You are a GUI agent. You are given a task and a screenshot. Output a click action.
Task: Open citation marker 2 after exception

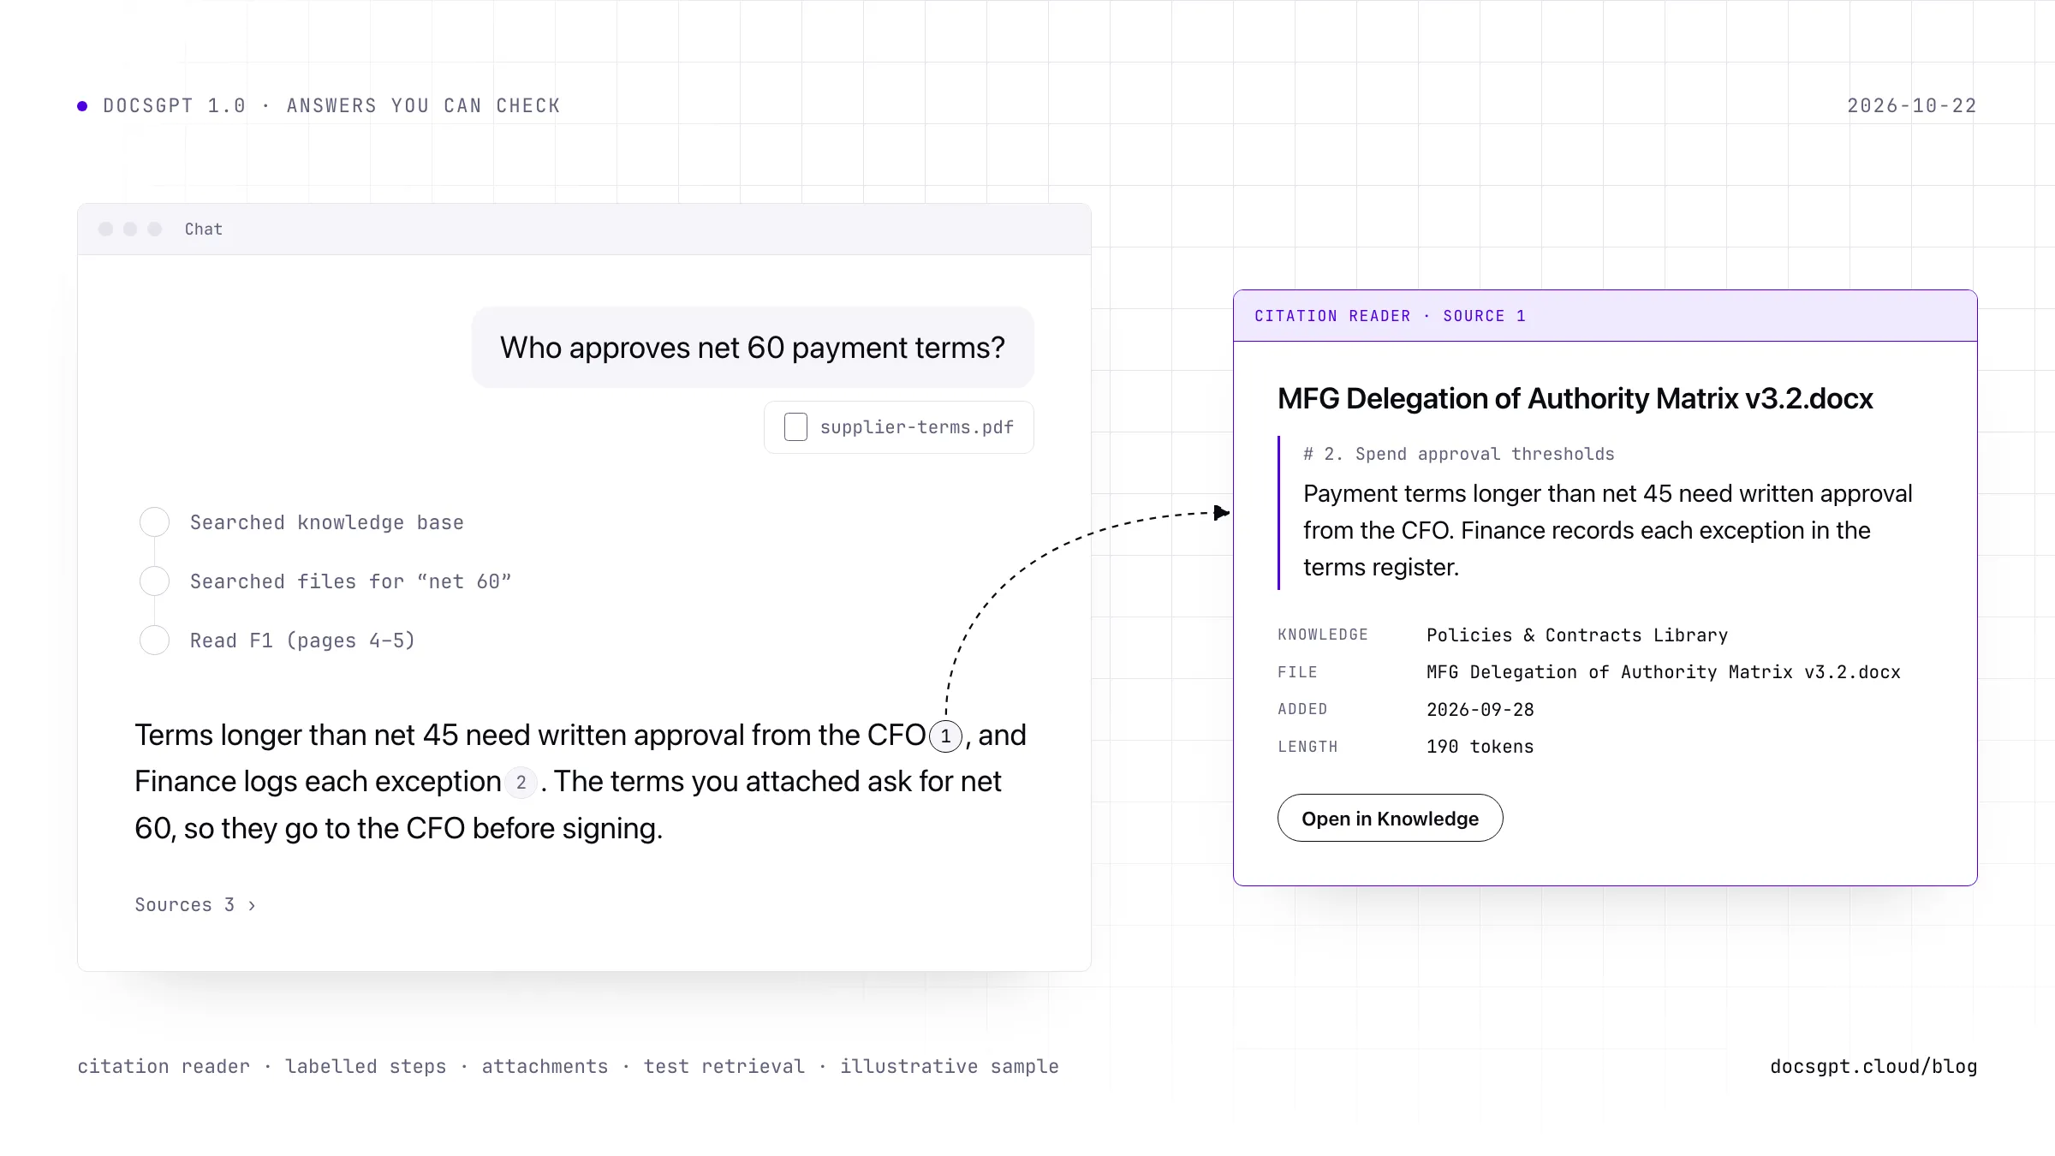pyautogui.click(x=521, y=783)
